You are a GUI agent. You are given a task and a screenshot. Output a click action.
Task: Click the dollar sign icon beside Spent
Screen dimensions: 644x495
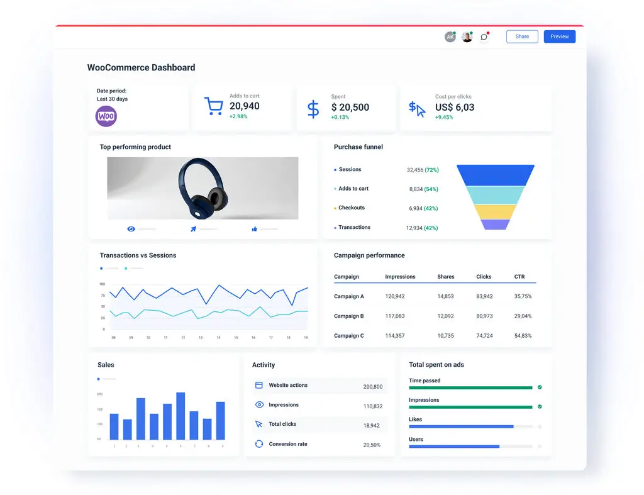pos(313,108)
